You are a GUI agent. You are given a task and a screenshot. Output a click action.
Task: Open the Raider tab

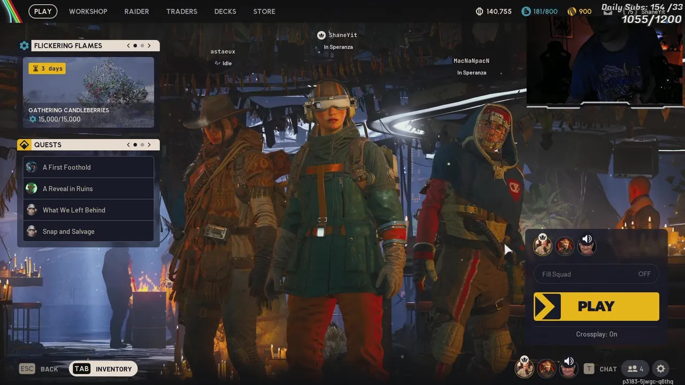pyautogui.click(x=136, y=11)
